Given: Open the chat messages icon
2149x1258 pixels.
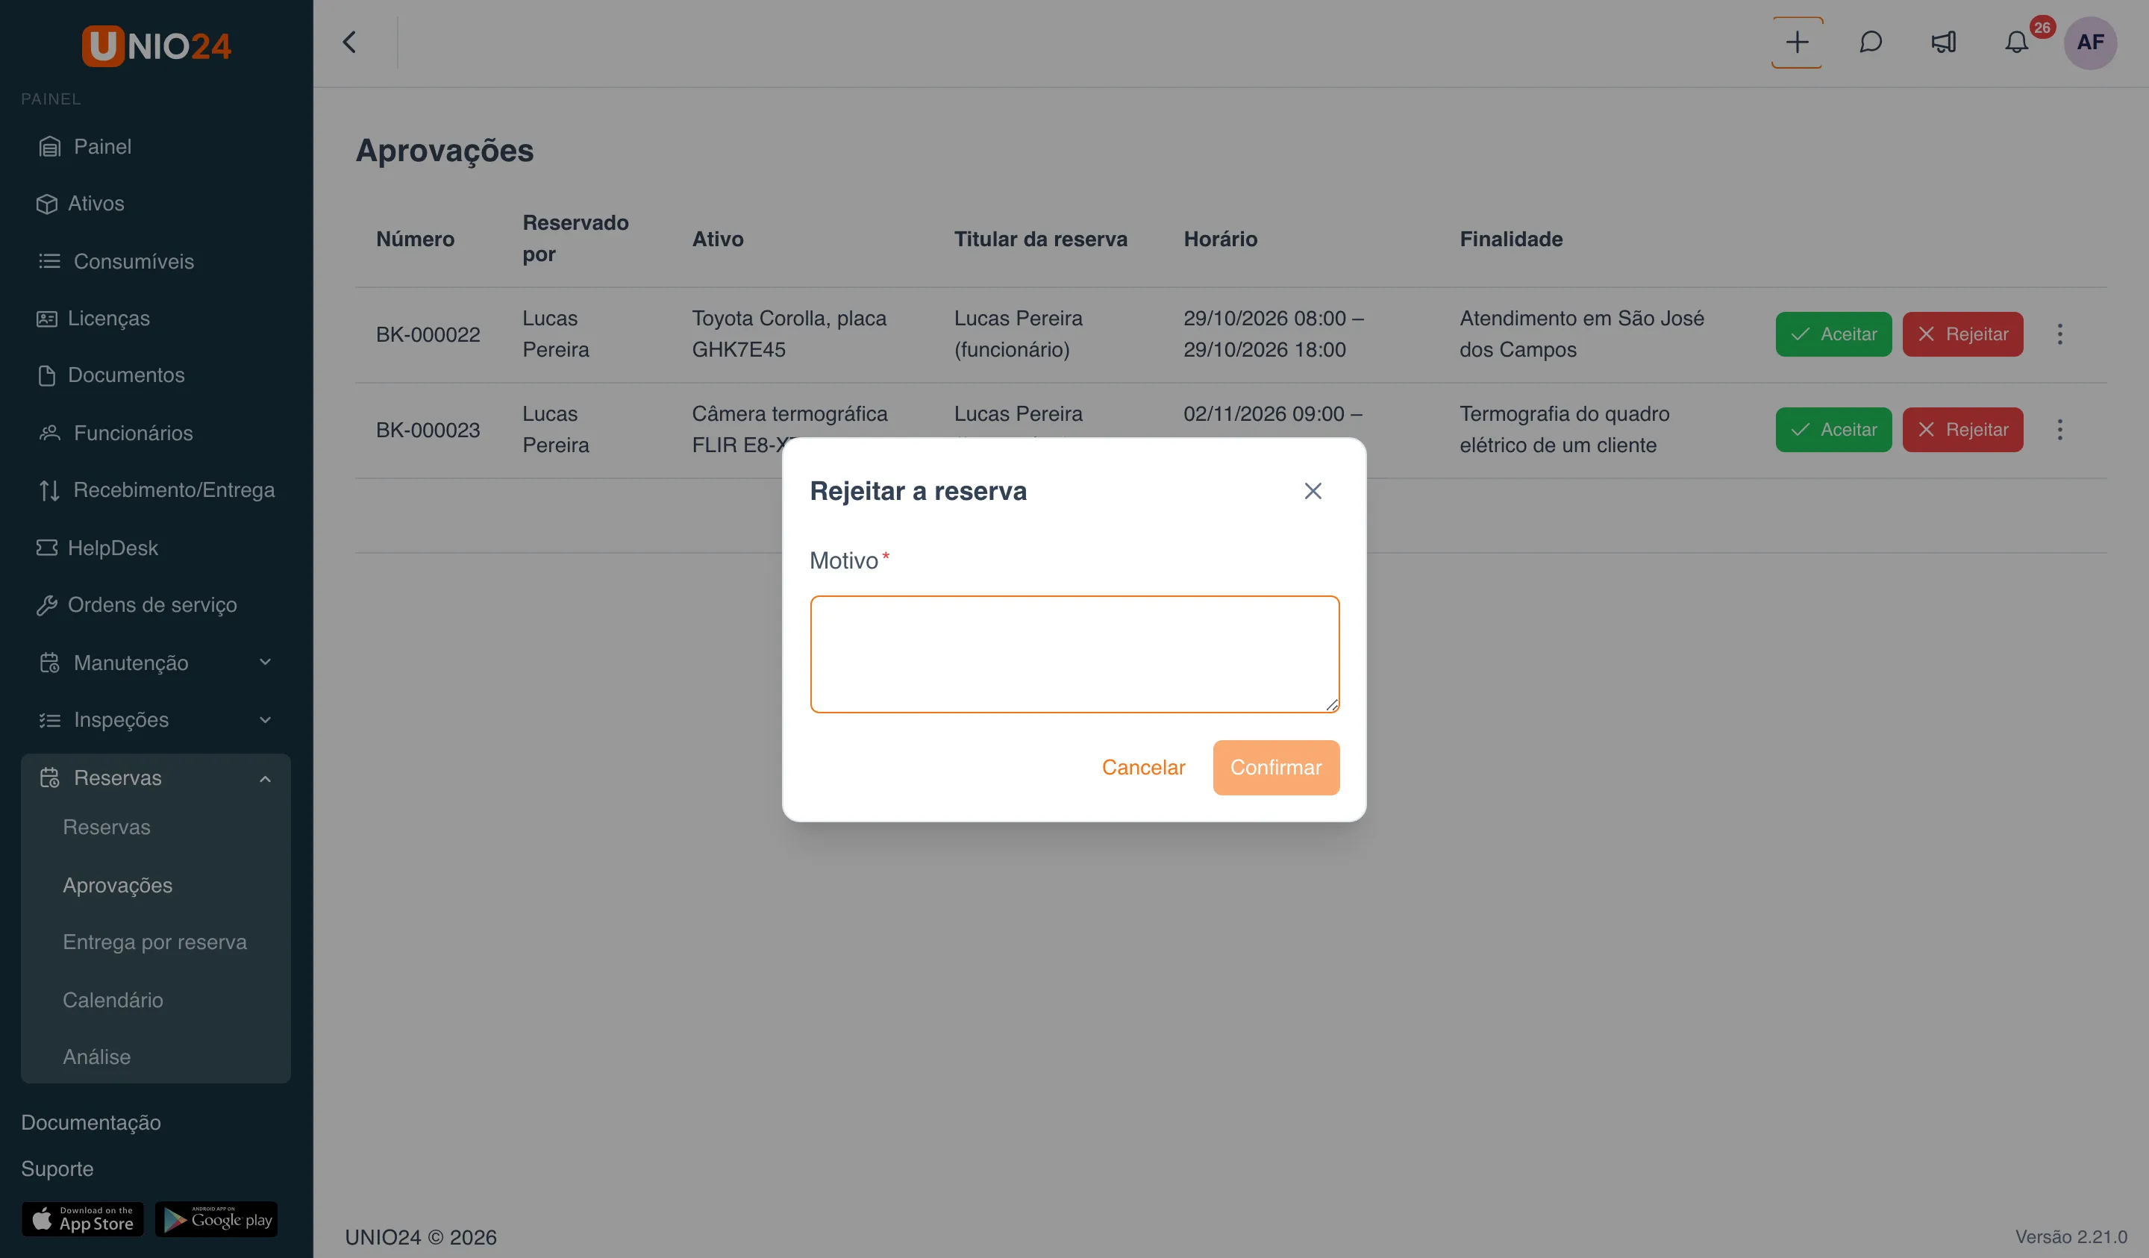Looking at the screenshot, I should [1870, 43].
